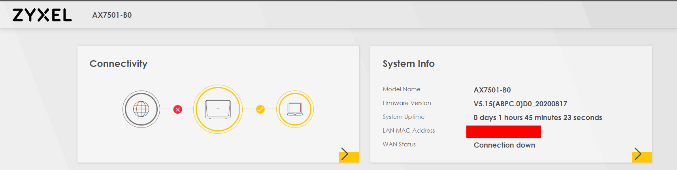
Task: Click the Firmware Version label
Action: [x=407, y=103]
